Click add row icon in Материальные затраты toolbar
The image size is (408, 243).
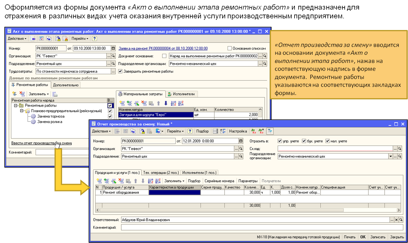coord(122,103)
